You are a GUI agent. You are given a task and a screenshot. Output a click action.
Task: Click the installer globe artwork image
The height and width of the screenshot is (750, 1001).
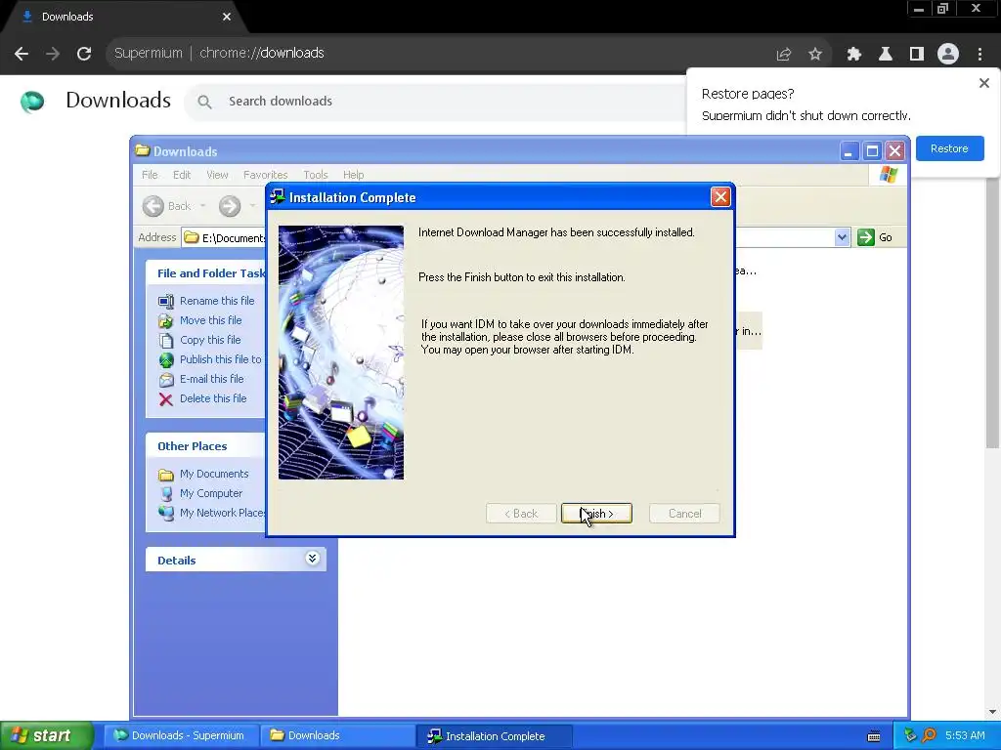[x=341, y=352]
